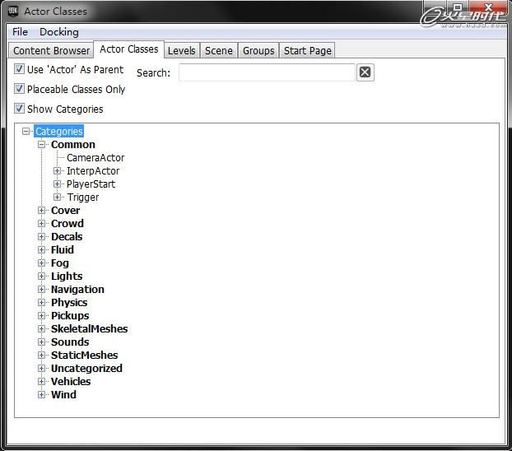Expand the Trigger node

tap(57, 197)
